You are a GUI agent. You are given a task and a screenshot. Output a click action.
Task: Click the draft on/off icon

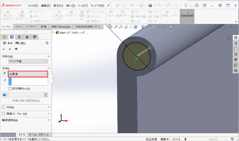click(x=5, y=95)
